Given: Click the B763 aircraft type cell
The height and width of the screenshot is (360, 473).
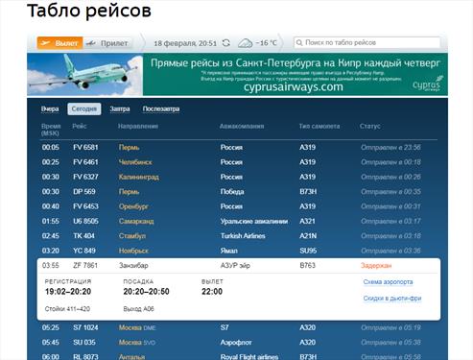Looking at the screenshot, I should pos(307,265).
